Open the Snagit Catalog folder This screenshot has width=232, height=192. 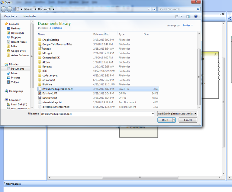coord(50,40)
